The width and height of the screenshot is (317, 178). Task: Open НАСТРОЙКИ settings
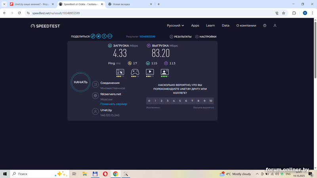pos(206,36)
